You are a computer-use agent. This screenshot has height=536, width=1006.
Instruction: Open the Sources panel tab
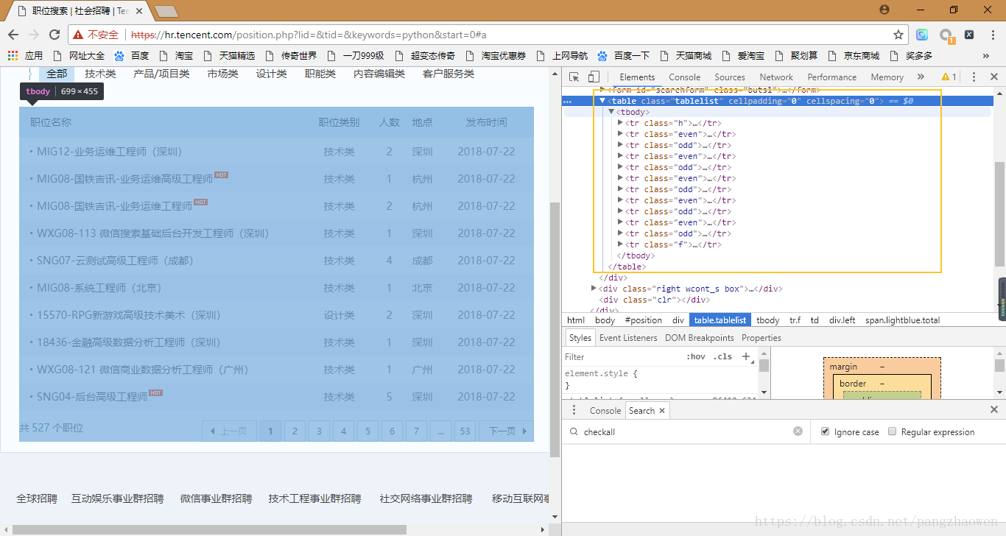[730, 77]
